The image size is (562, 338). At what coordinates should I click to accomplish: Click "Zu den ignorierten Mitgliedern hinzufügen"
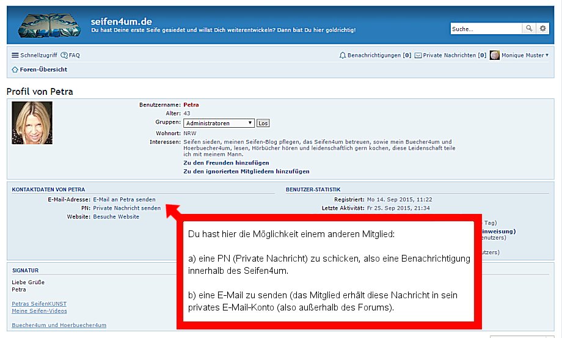[246, 172]
